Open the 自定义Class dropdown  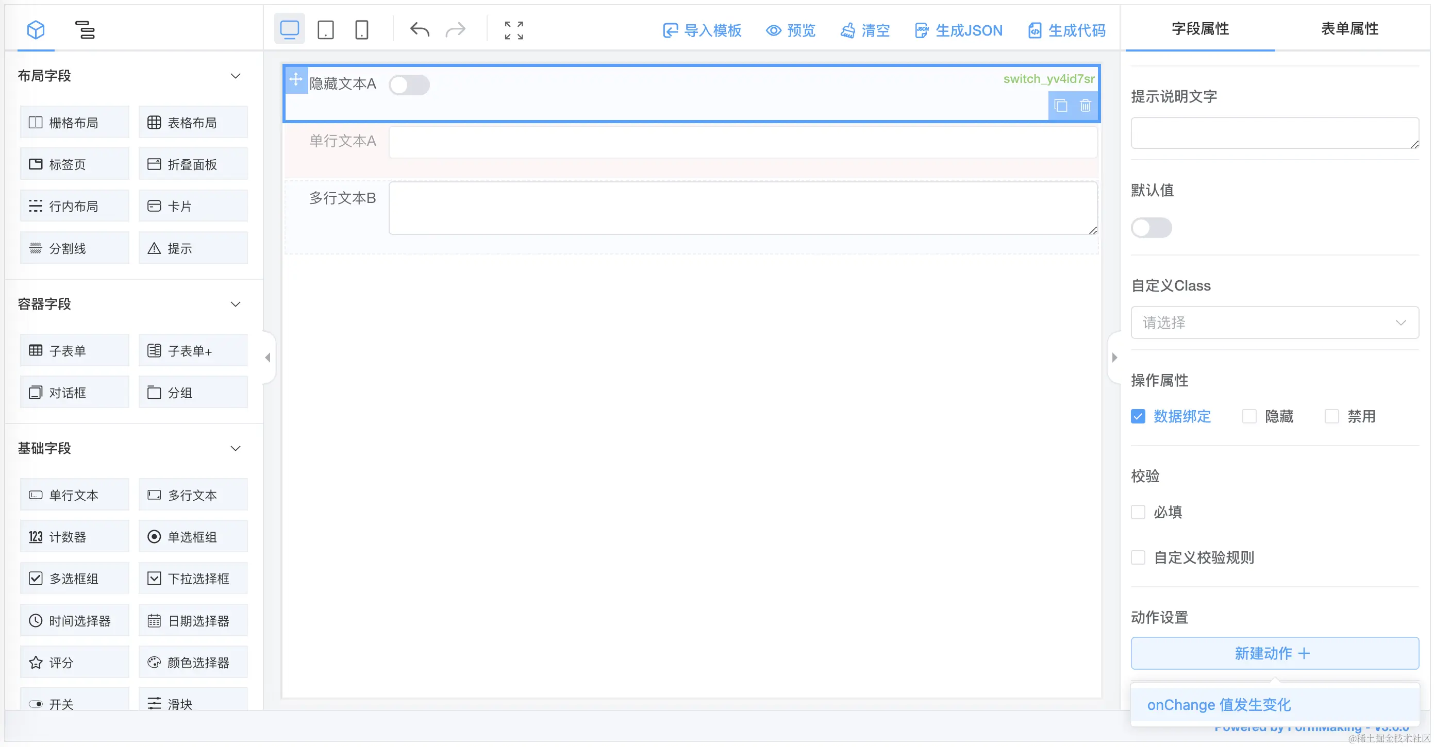(x=1274, y=322)
